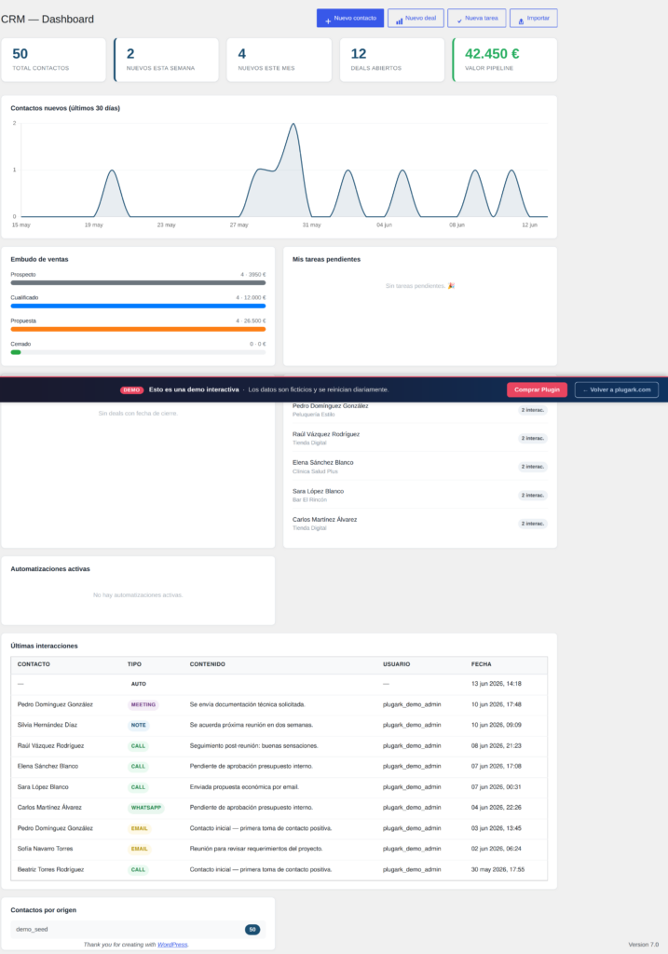Click CALL badge in Beatriz Torres Rodríguez row
Screen dimensions: 668x954
tap(138, 870)
